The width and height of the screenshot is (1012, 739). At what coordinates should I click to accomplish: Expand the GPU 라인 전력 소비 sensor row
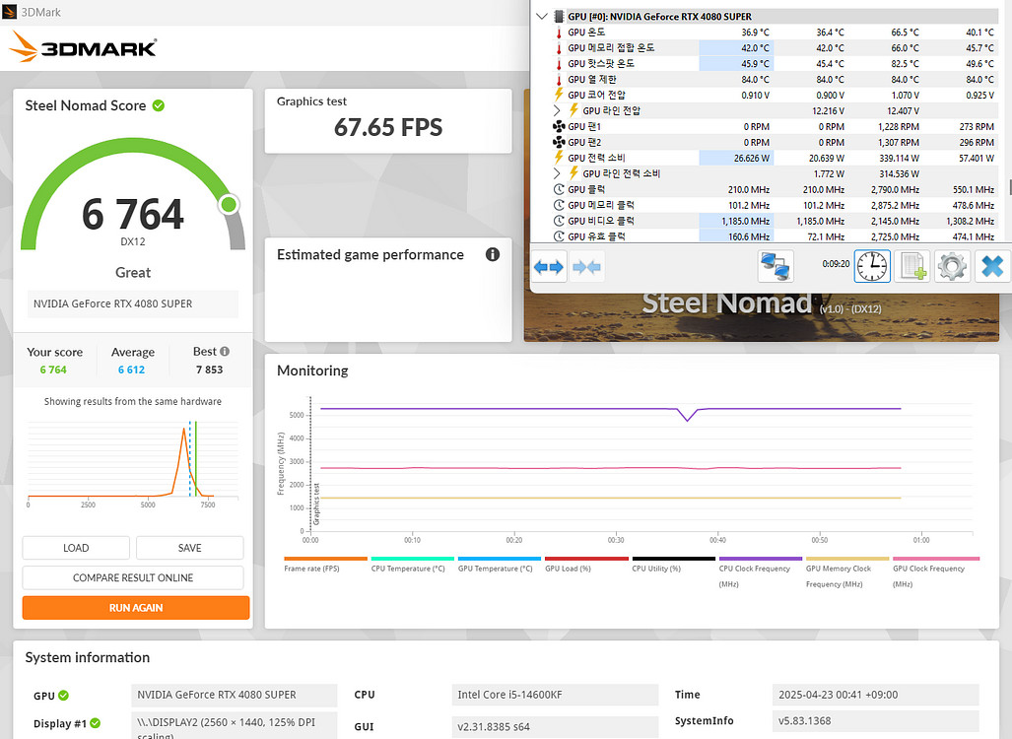[x=557, y=173]
